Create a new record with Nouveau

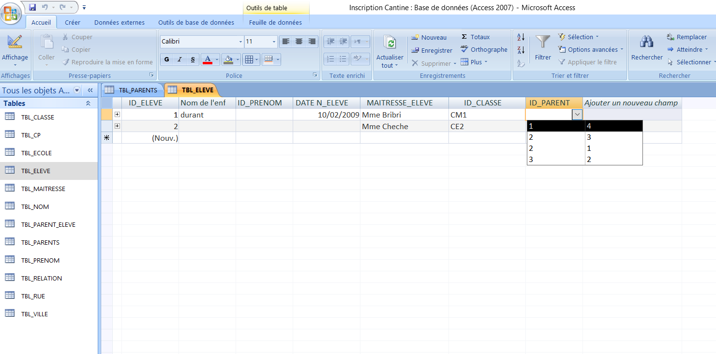pyautogui.click(x=429, y=37)
